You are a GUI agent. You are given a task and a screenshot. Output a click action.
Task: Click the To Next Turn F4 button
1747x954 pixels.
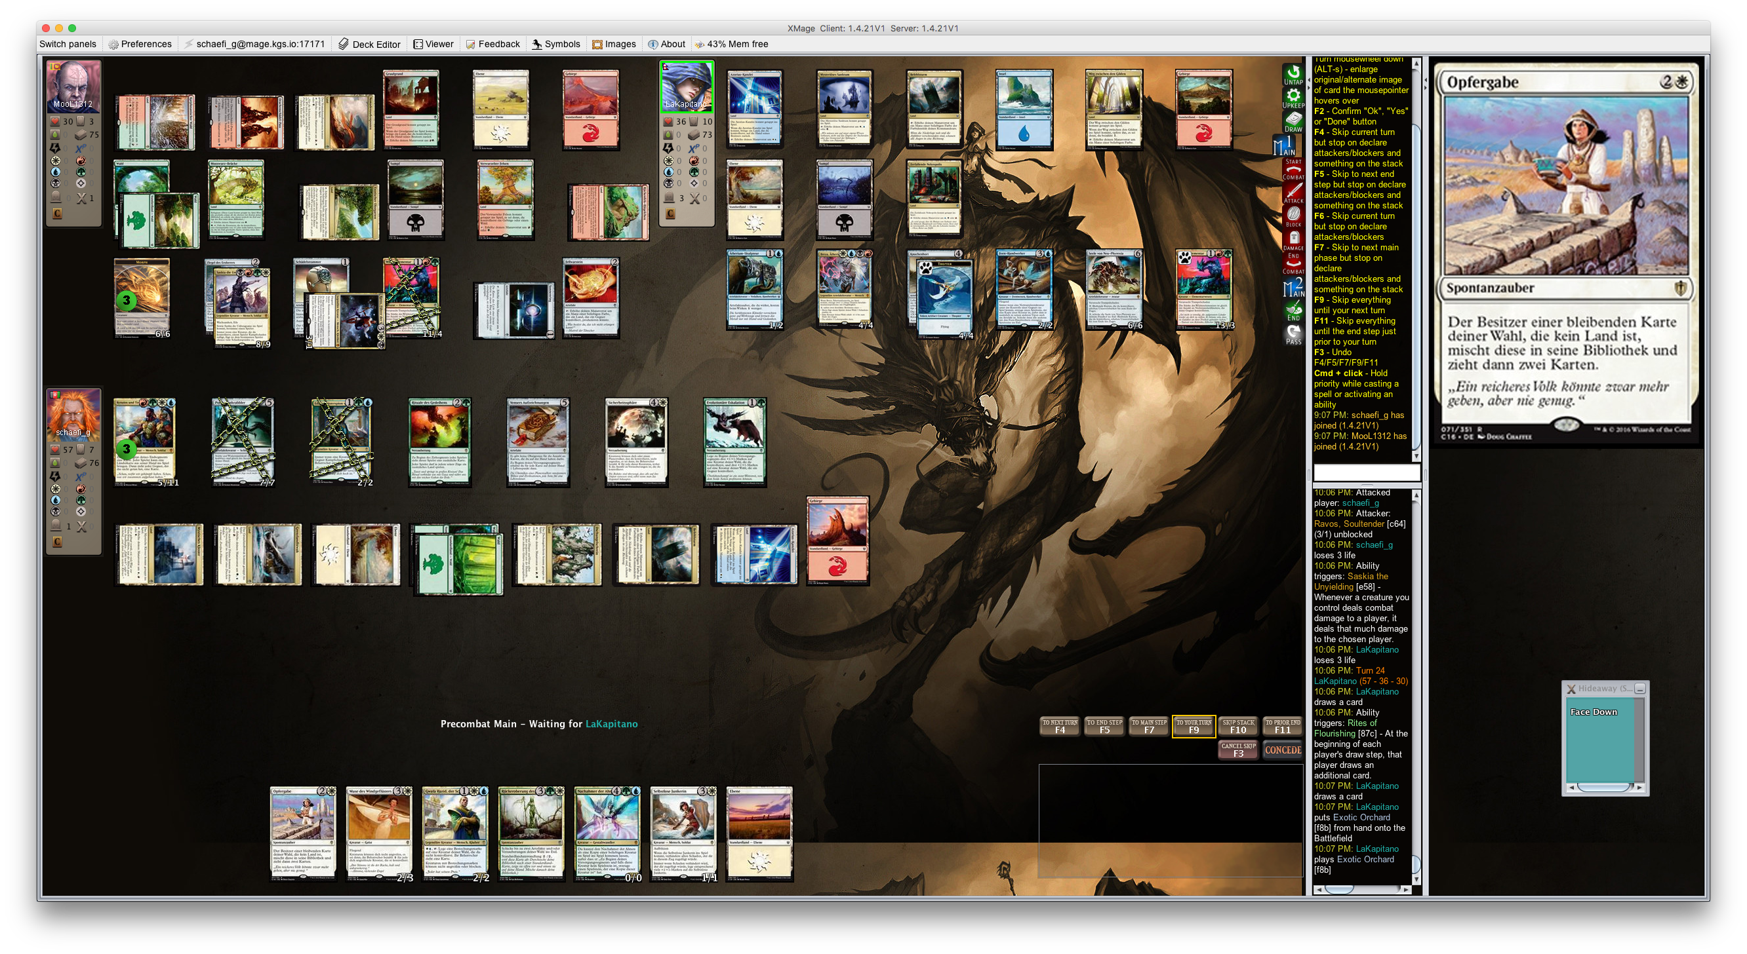click(1059, 727)
